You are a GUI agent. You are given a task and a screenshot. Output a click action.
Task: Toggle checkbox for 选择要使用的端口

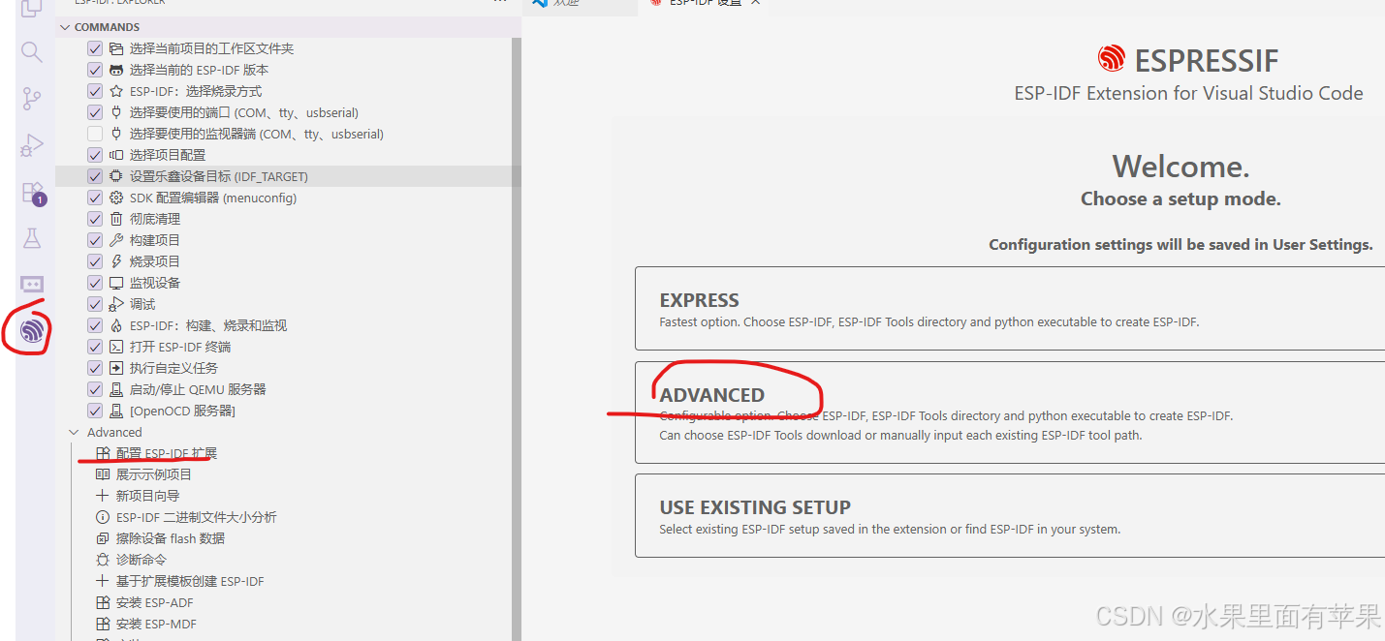click(x=95, y=112)
